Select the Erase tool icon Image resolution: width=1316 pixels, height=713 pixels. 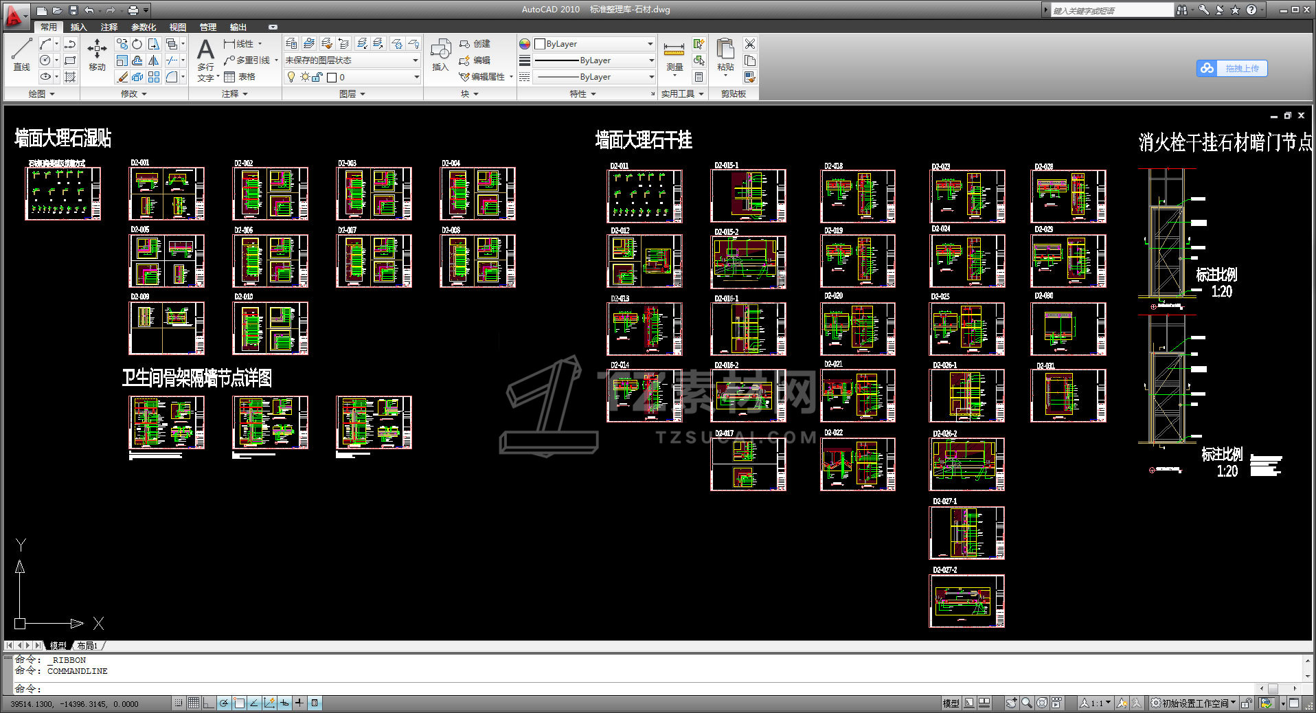pos(122,77)
